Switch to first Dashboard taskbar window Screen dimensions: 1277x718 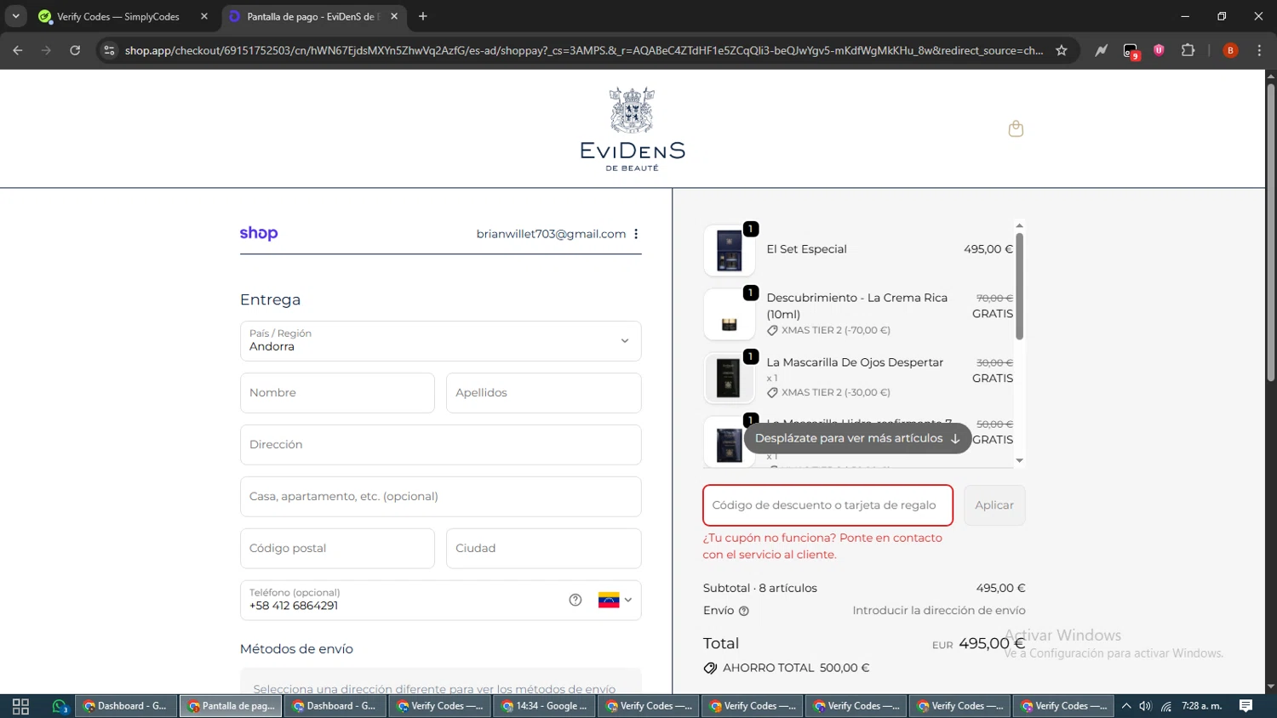126,706
